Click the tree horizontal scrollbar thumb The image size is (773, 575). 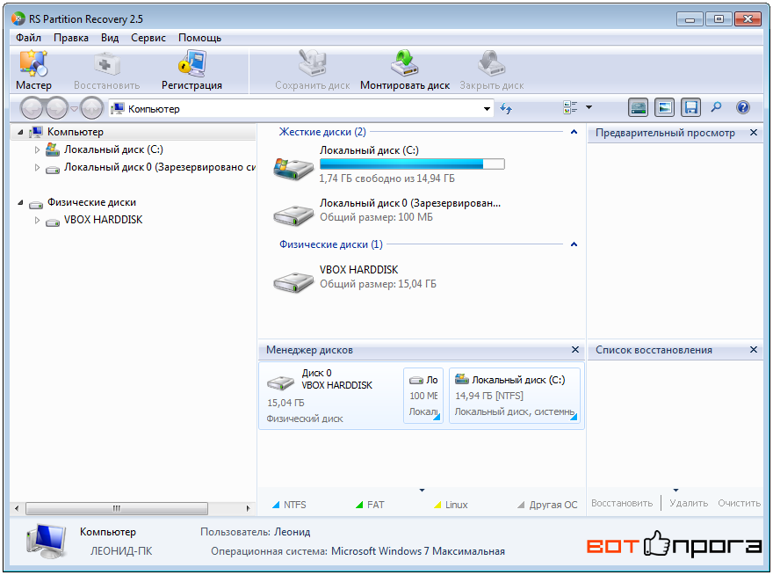[x=117, y=508]
